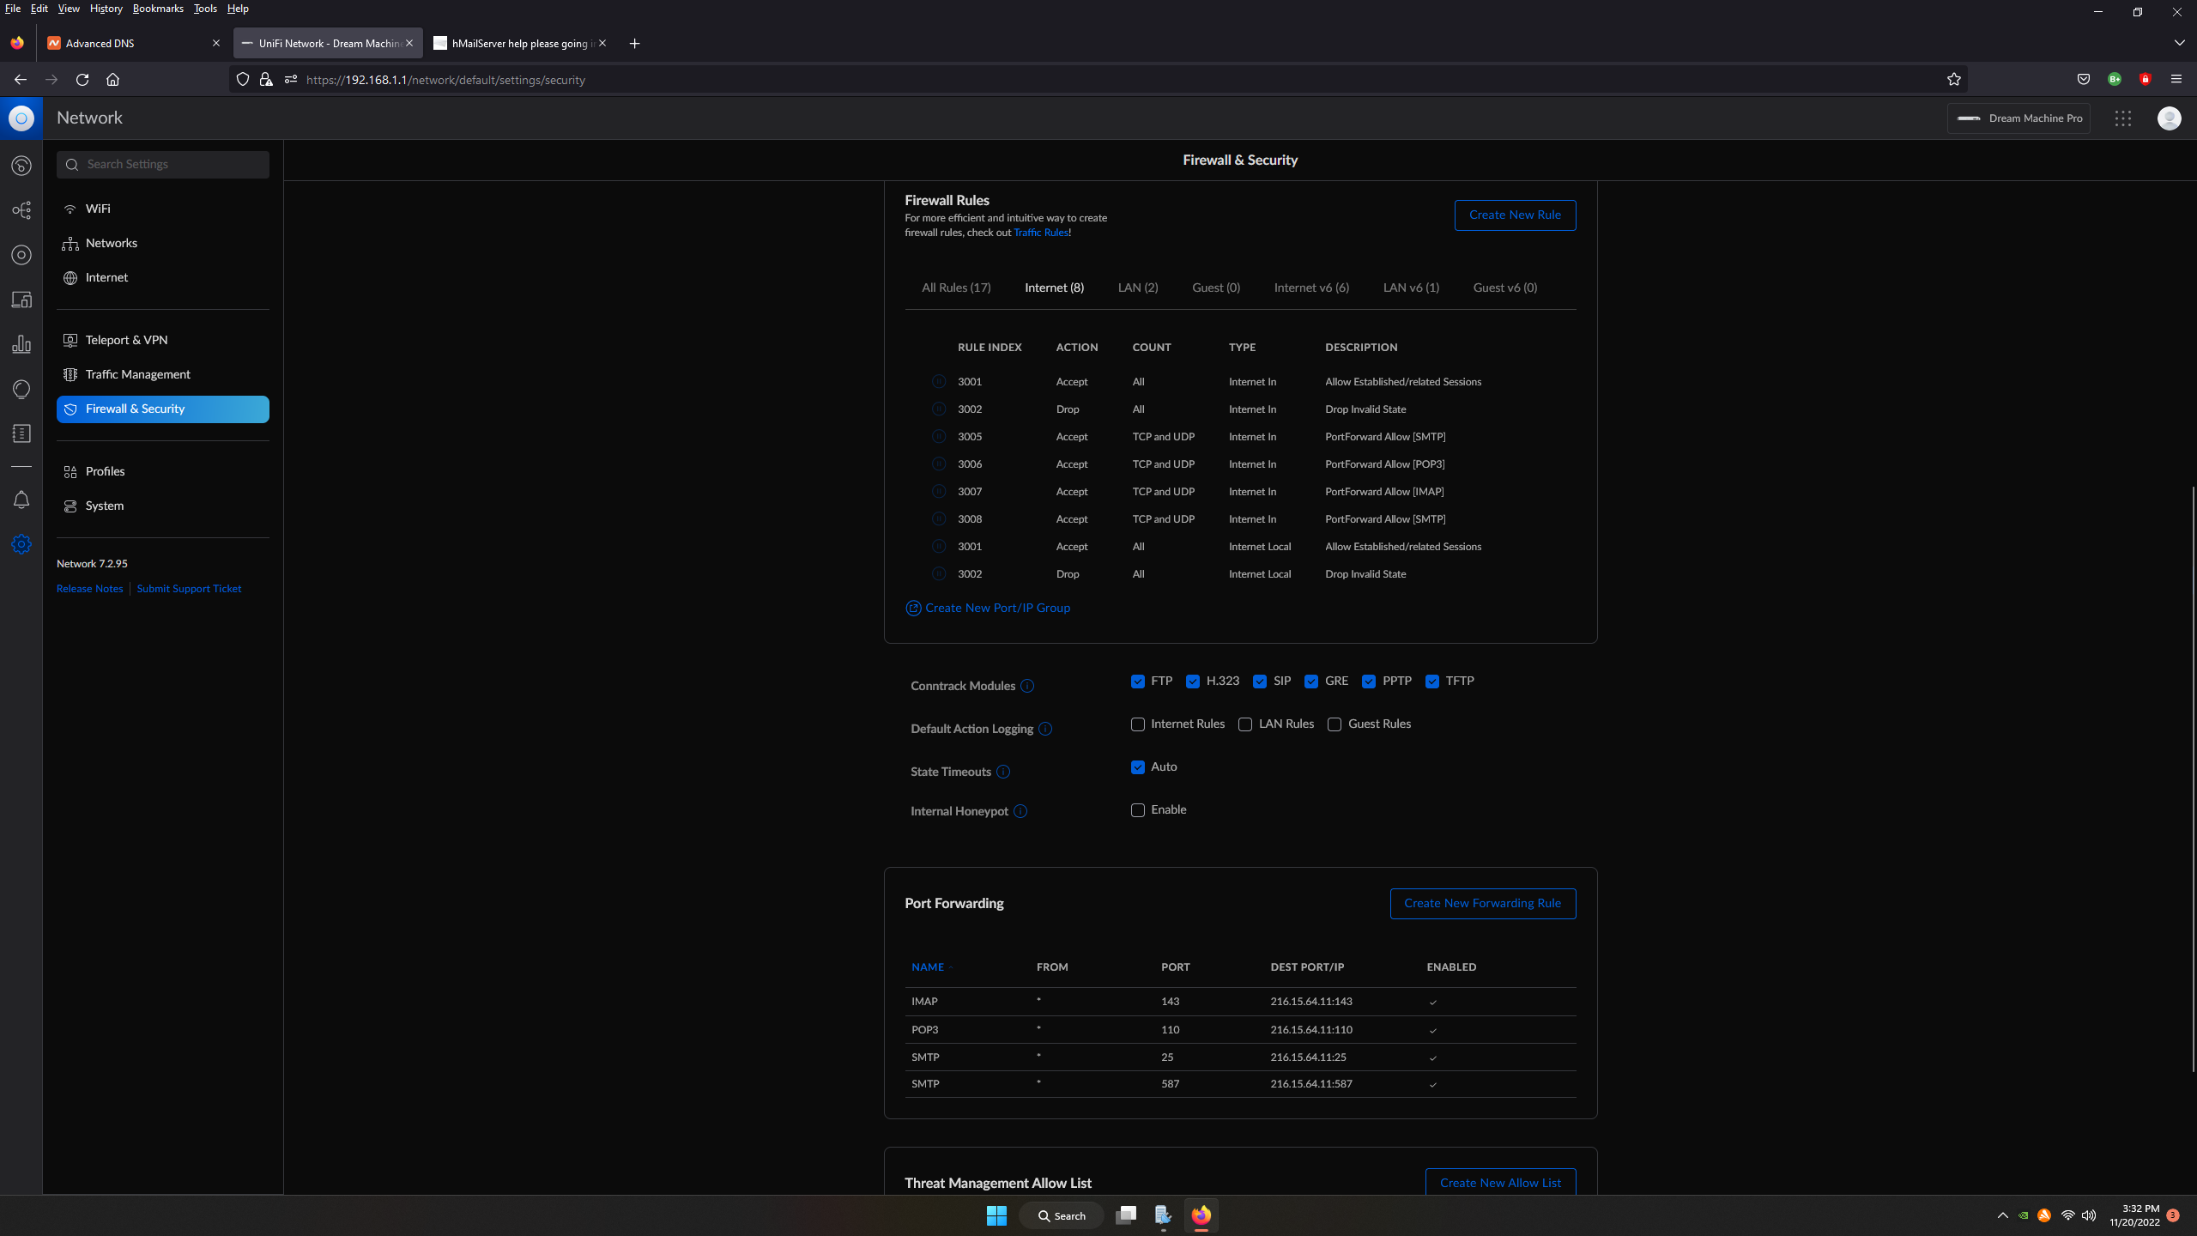Viewport: 2197px width, 1236px height.
Task: Click the Default Action Logging info icon
Action: pos(1045,729)
